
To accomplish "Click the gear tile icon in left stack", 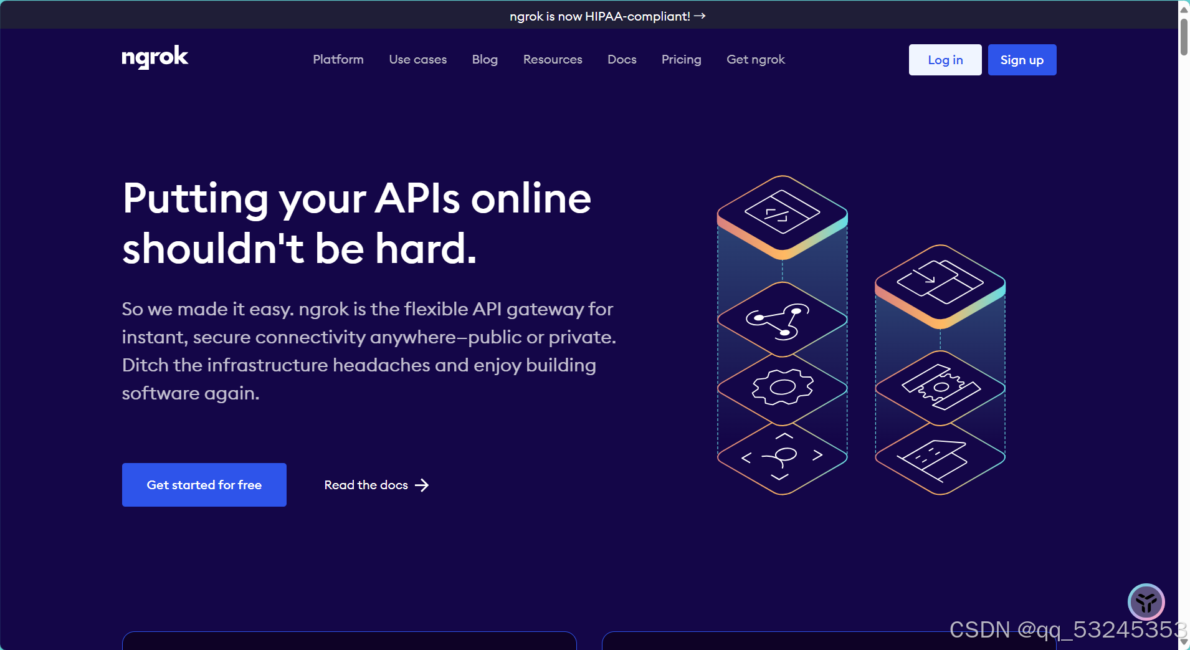I will 783,387.
